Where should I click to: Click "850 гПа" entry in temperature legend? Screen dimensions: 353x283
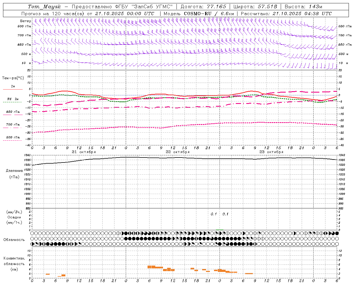(x=13, y=112)
